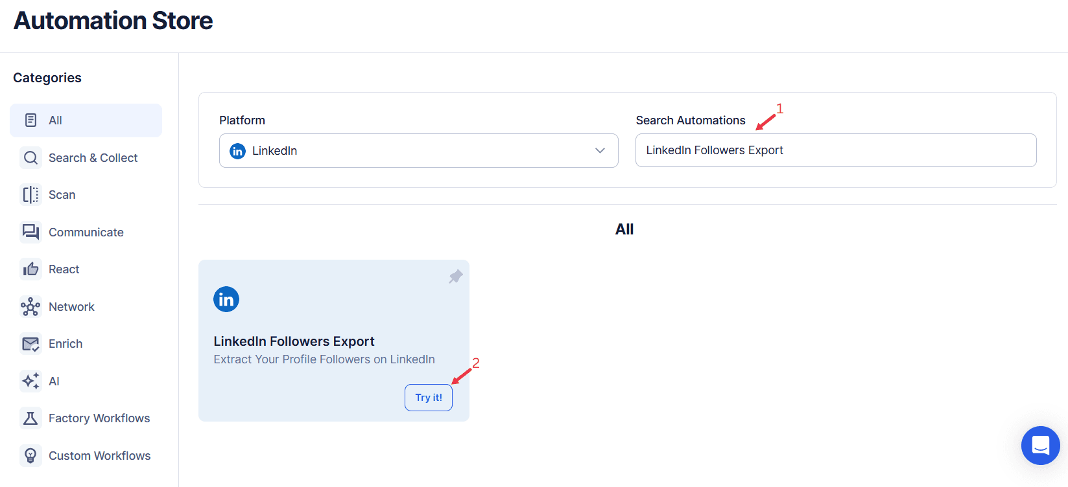Click the LinkedIn logo on the automation card
Screen dimensions: 1068x487
click(226, 299)
